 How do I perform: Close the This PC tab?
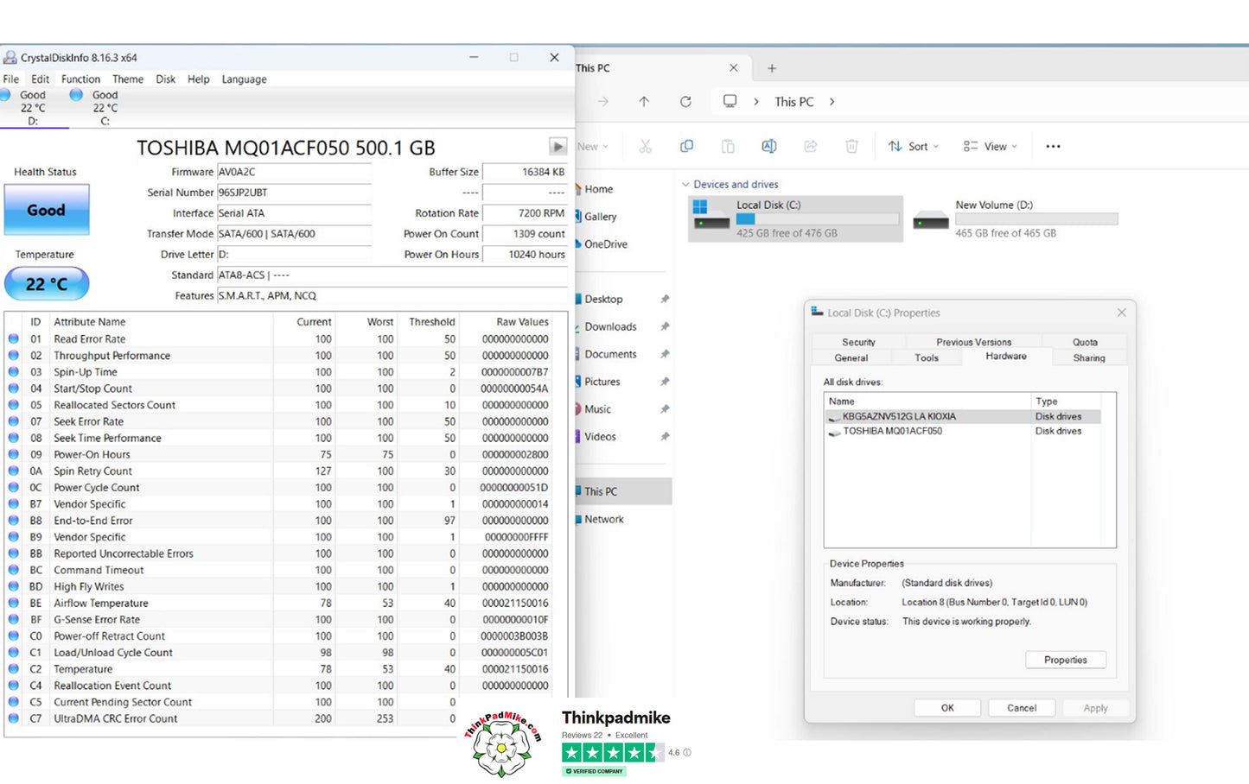[x=734, y=68]
